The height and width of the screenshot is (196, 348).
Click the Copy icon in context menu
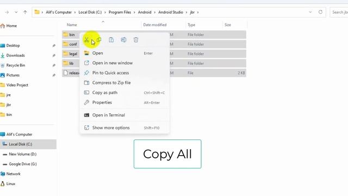99,40
